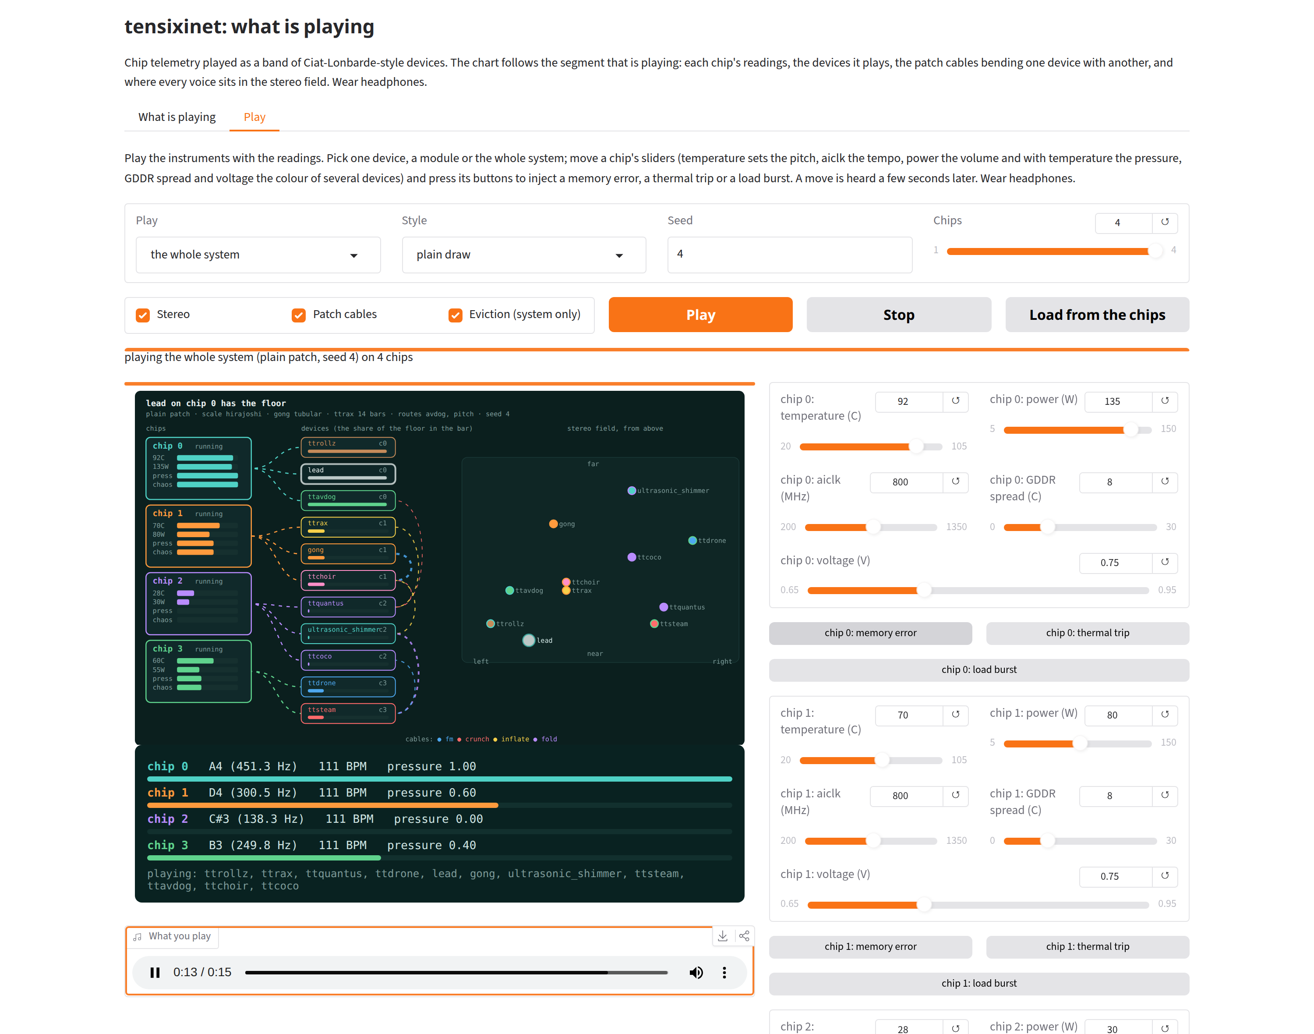
Task: Adjust chip 0 temperature slider
Action: click(870, 447)
